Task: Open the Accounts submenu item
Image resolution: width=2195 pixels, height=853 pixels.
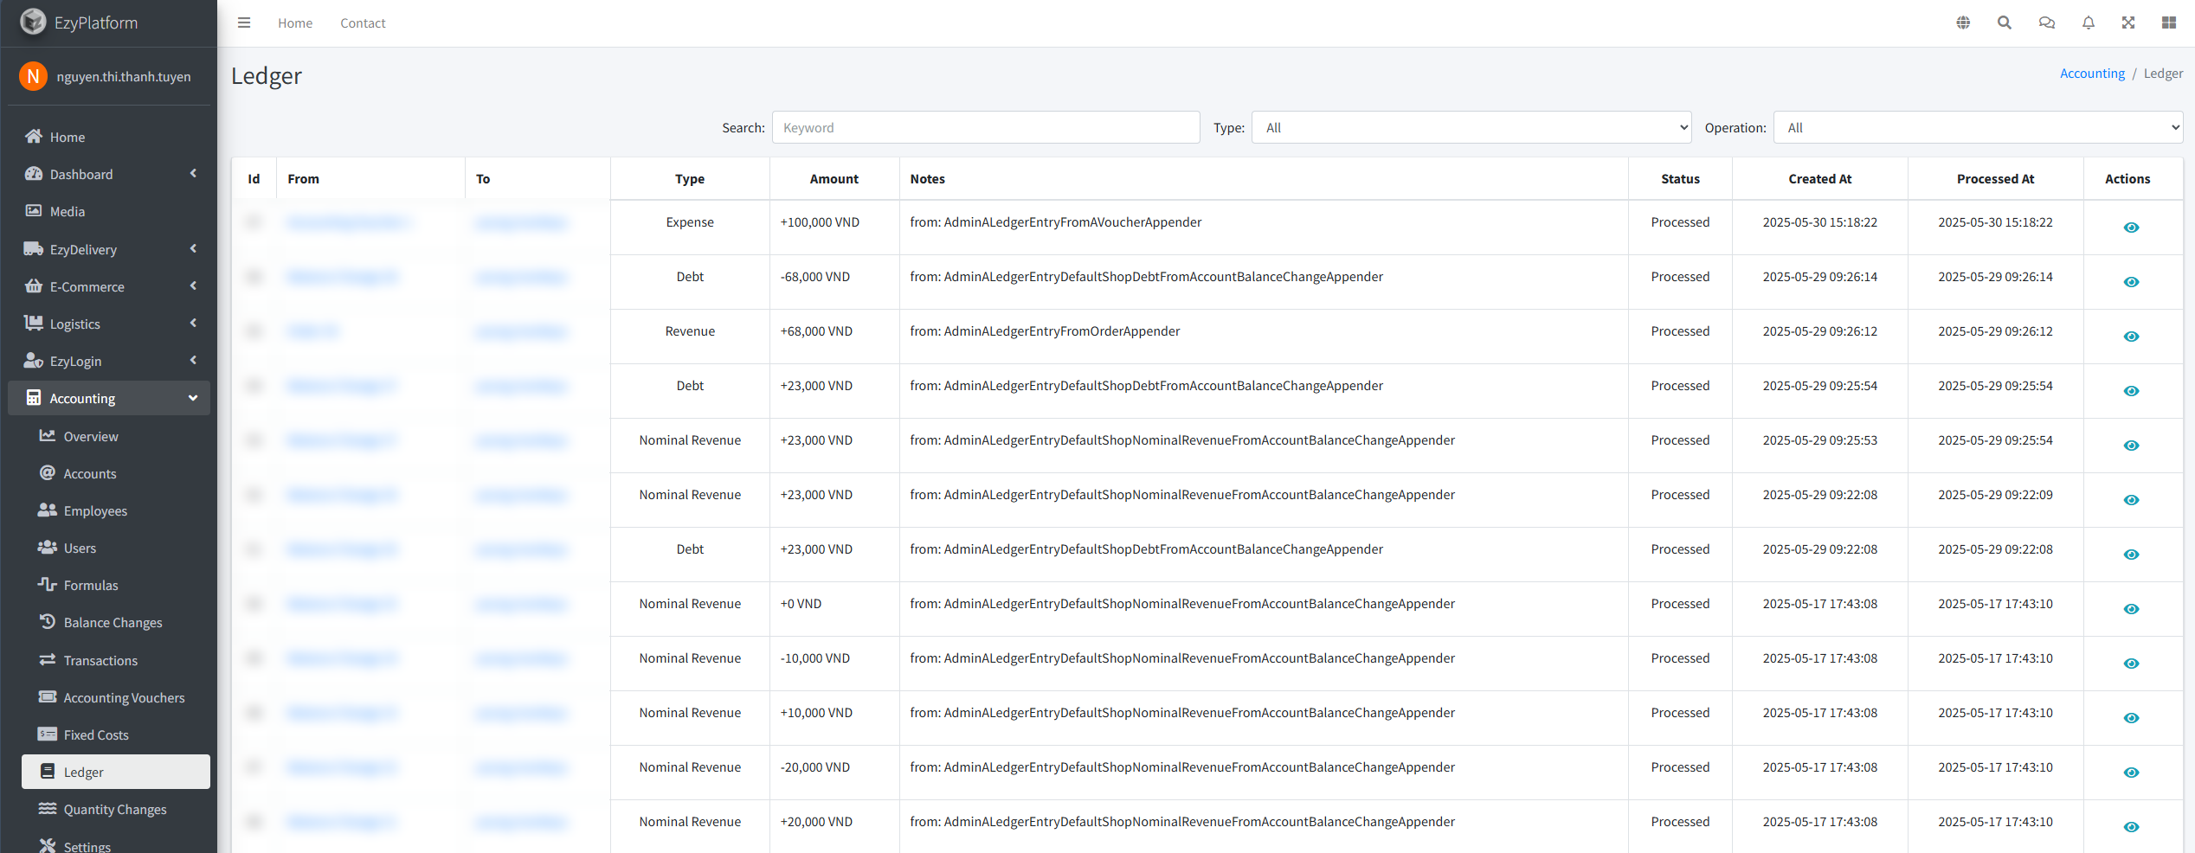Action: click(x=116, y=473)
